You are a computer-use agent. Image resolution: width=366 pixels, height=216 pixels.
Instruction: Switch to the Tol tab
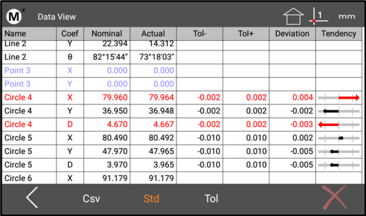211,199
